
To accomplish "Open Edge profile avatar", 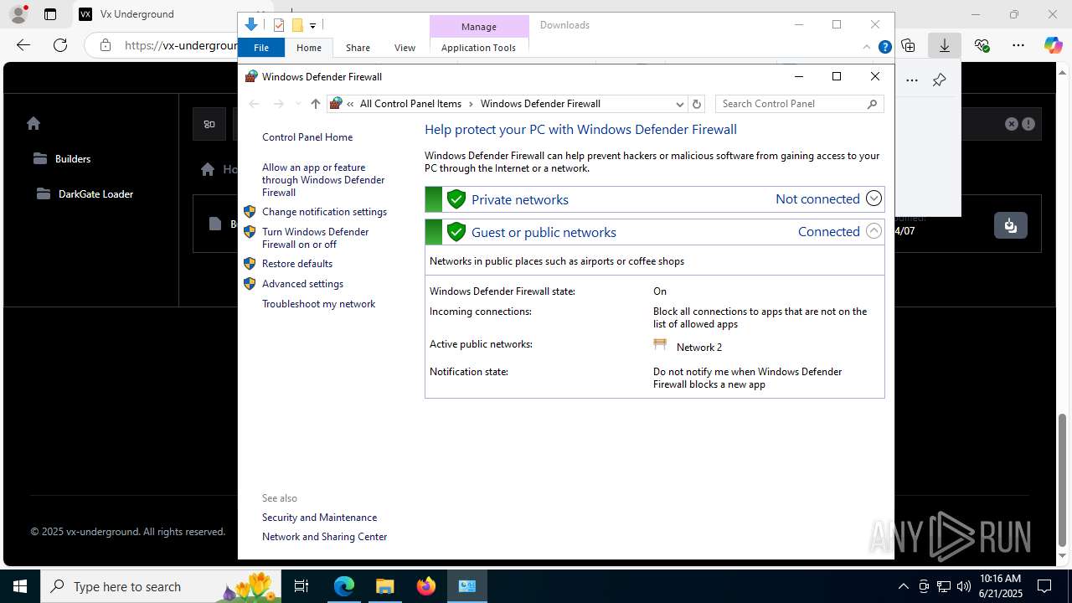I will pyautogui.click(x=18, y=14).
